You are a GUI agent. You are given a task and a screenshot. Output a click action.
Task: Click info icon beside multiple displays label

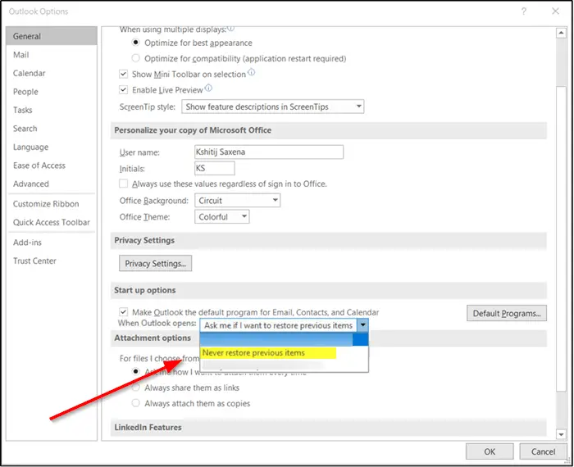point(230,28)
